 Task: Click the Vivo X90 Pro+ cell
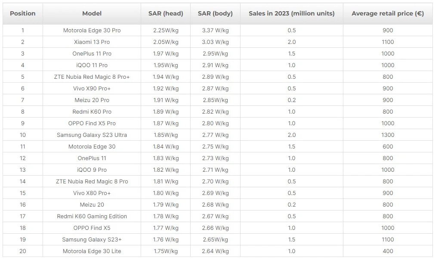92,89
